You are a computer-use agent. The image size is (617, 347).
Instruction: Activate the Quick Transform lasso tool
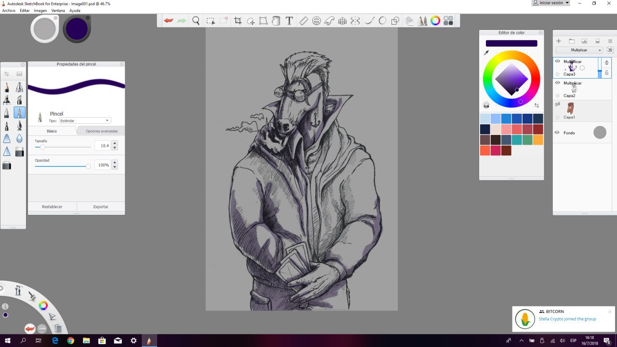[251, 21]
